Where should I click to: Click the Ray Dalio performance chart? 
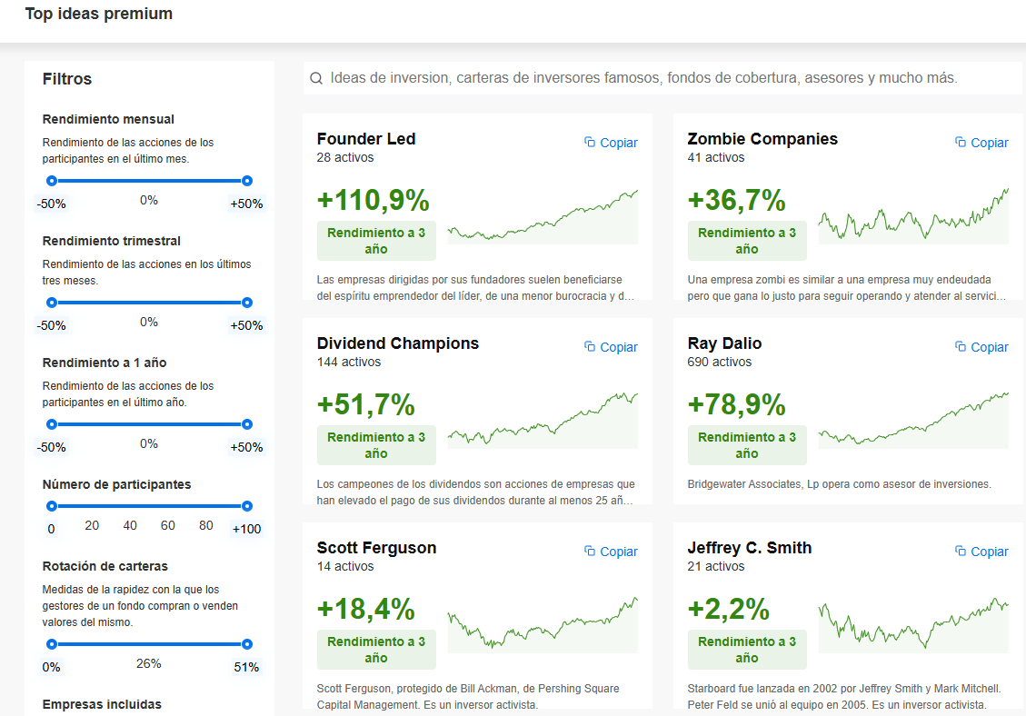pyautogui.click(x=913, y=421)
